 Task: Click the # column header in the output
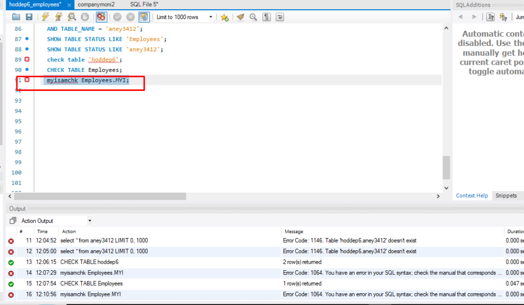pos(21,231)
